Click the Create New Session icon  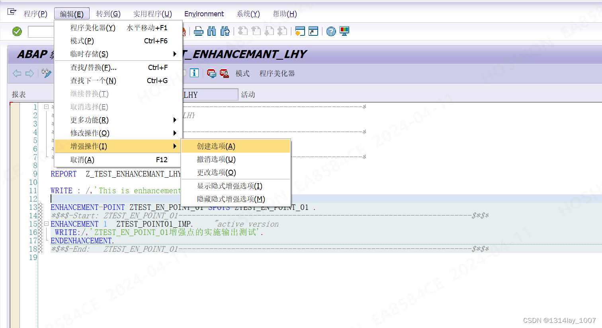point(300,31)
